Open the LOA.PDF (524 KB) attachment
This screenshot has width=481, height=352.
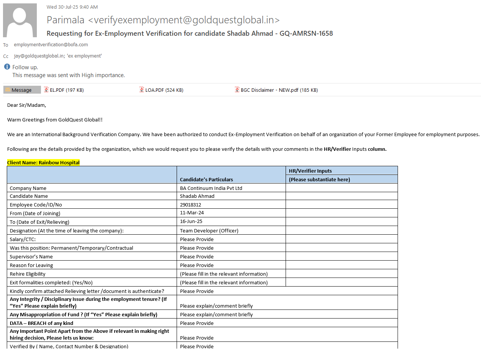pyautogui.click(x=164, y=90)
